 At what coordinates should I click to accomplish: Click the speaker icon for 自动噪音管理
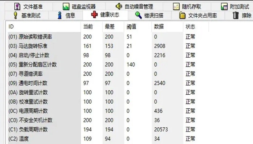pos(119,6)
